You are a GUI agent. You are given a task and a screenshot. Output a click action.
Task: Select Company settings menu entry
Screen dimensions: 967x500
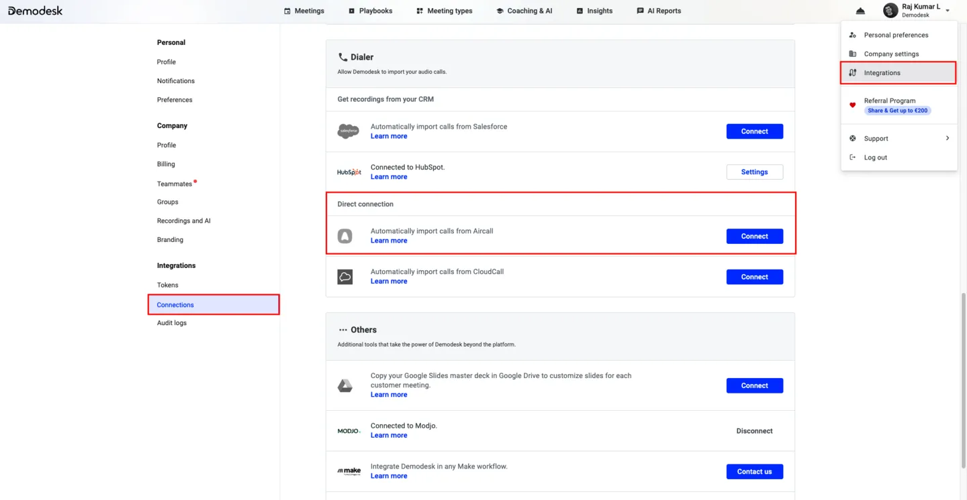click(x=899, y=54)
